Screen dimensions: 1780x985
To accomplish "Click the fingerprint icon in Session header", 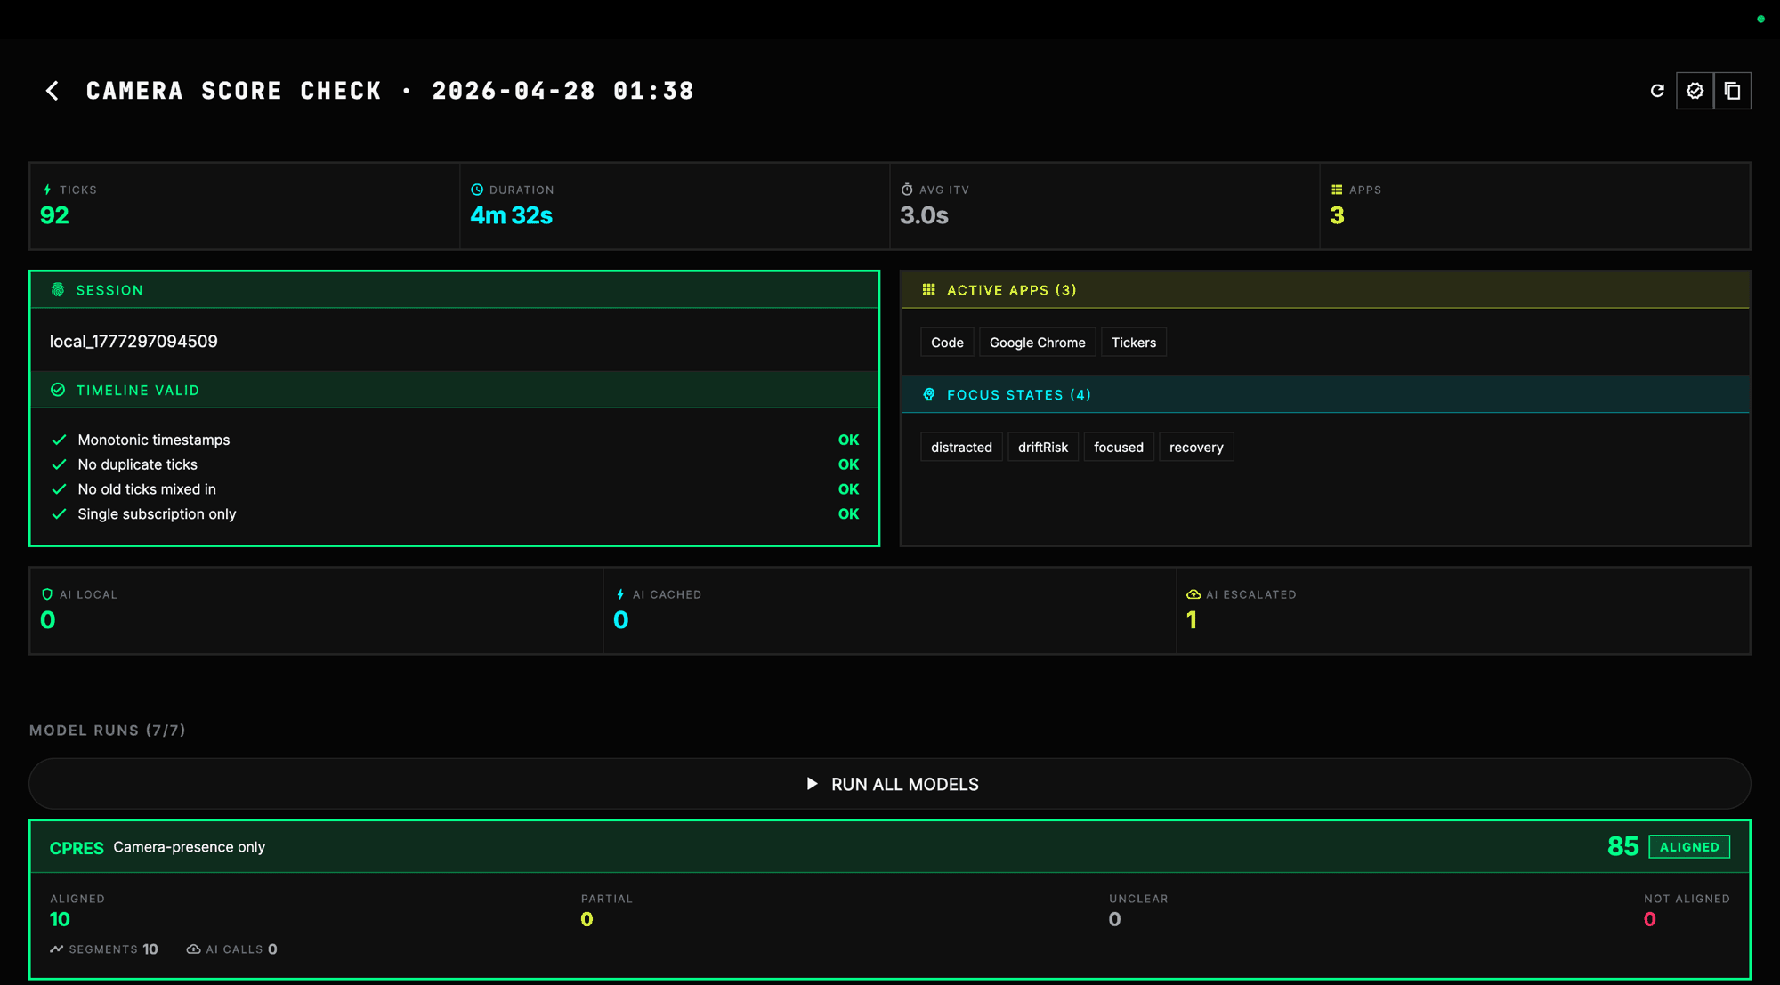I will point(58,290).
